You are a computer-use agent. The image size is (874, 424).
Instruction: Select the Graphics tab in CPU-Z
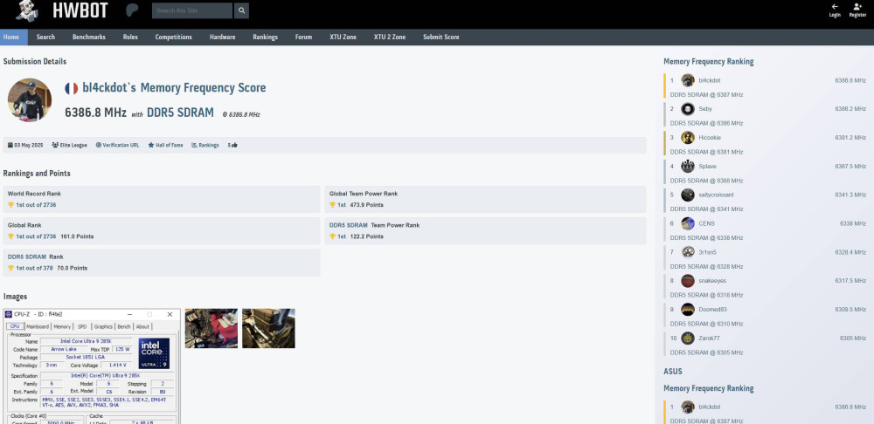pos(103,326)
